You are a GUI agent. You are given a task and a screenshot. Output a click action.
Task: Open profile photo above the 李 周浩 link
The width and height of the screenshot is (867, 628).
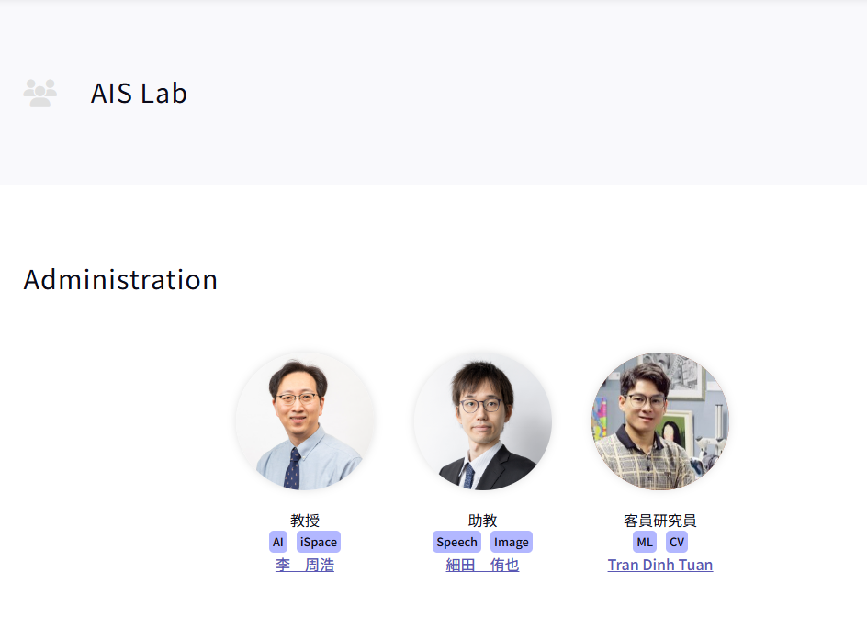click(305, 421)
